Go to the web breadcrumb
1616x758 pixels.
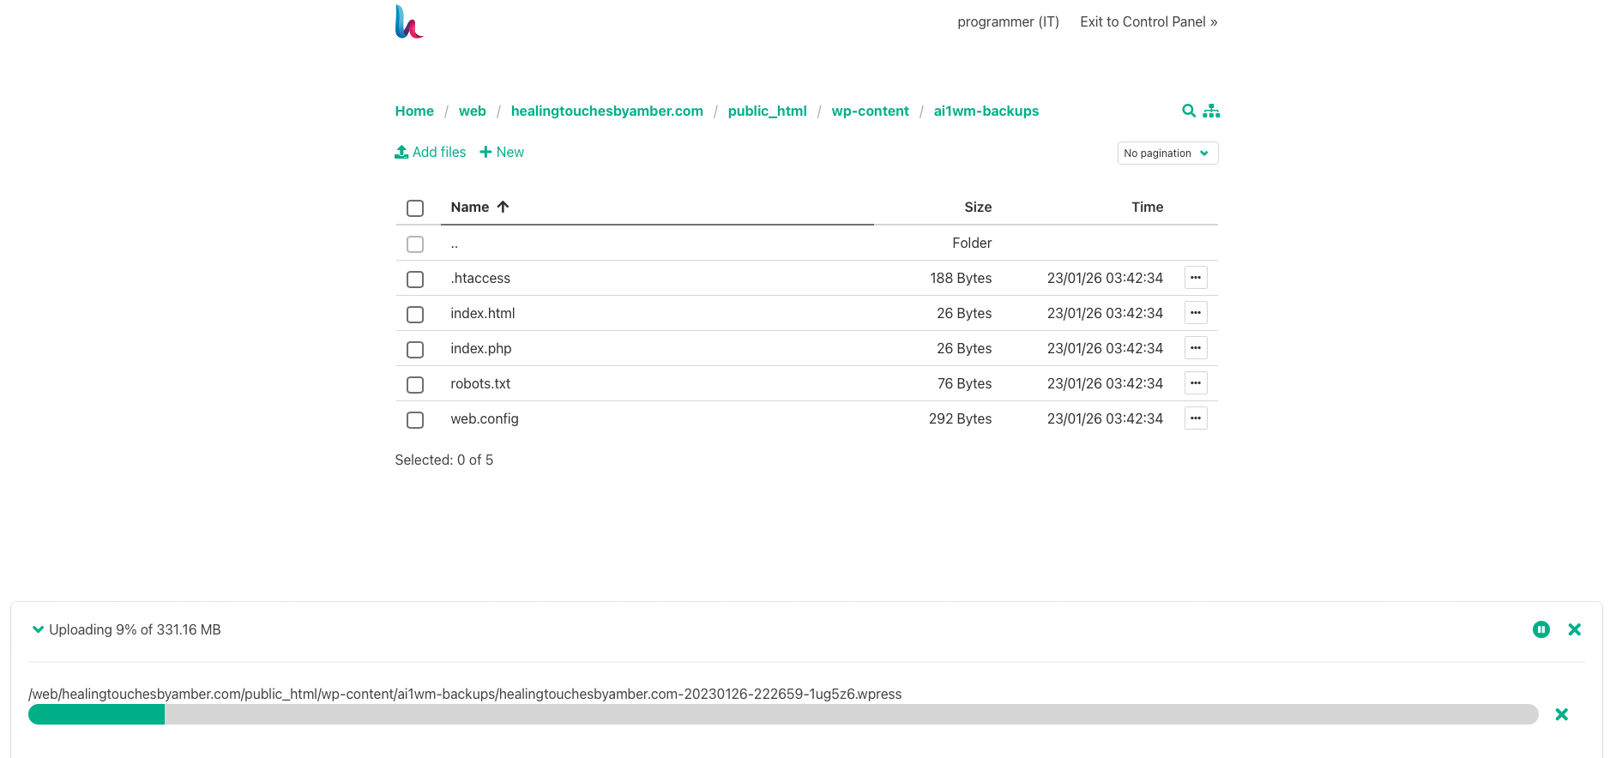click(473, 111)
